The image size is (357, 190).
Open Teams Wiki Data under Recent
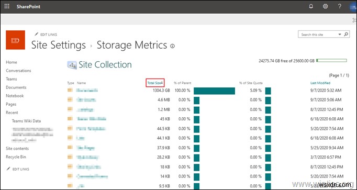point(26,121)
